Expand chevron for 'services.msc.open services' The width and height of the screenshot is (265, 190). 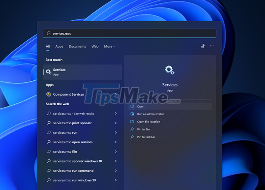tap(116, 142)
